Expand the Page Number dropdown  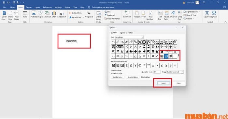(x=154, y=19)
